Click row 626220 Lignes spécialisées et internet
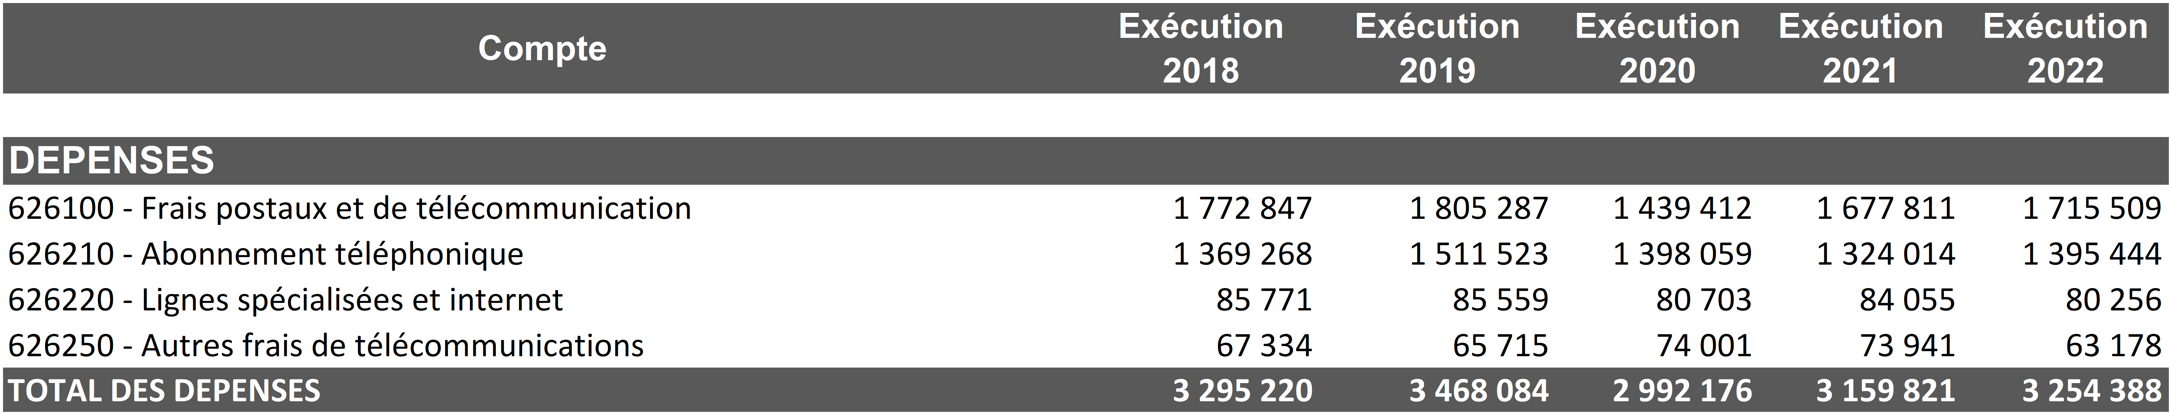The width and height of the screenshot is (2170, 413). pos(286,300)
